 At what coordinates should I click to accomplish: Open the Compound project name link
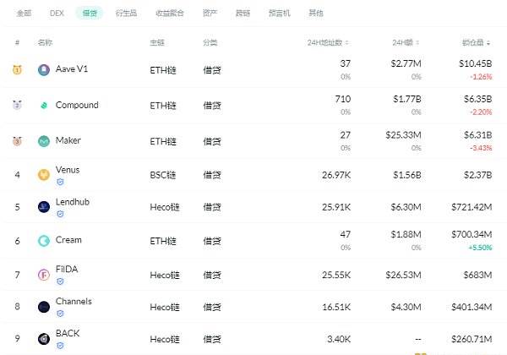pyautogui.click(x=77, y=105)
